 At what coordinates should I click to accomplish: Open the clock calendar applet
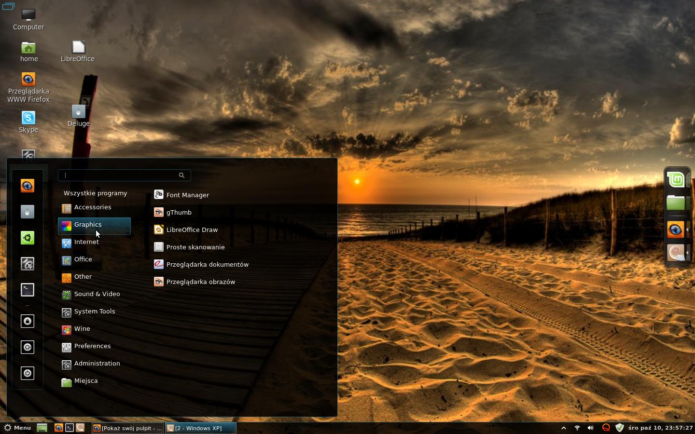[x=660, y=428]
